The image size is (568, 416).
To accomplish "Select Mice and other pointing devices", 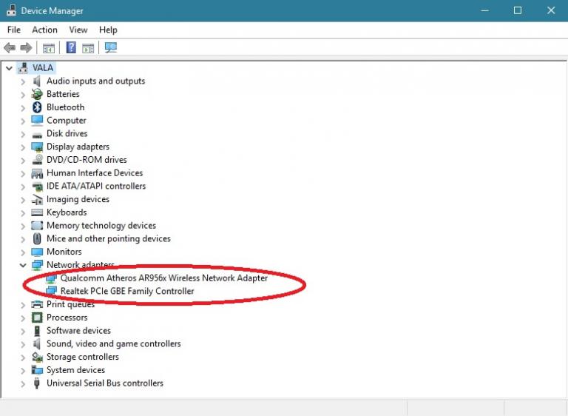I will click(x=108, y=239).
